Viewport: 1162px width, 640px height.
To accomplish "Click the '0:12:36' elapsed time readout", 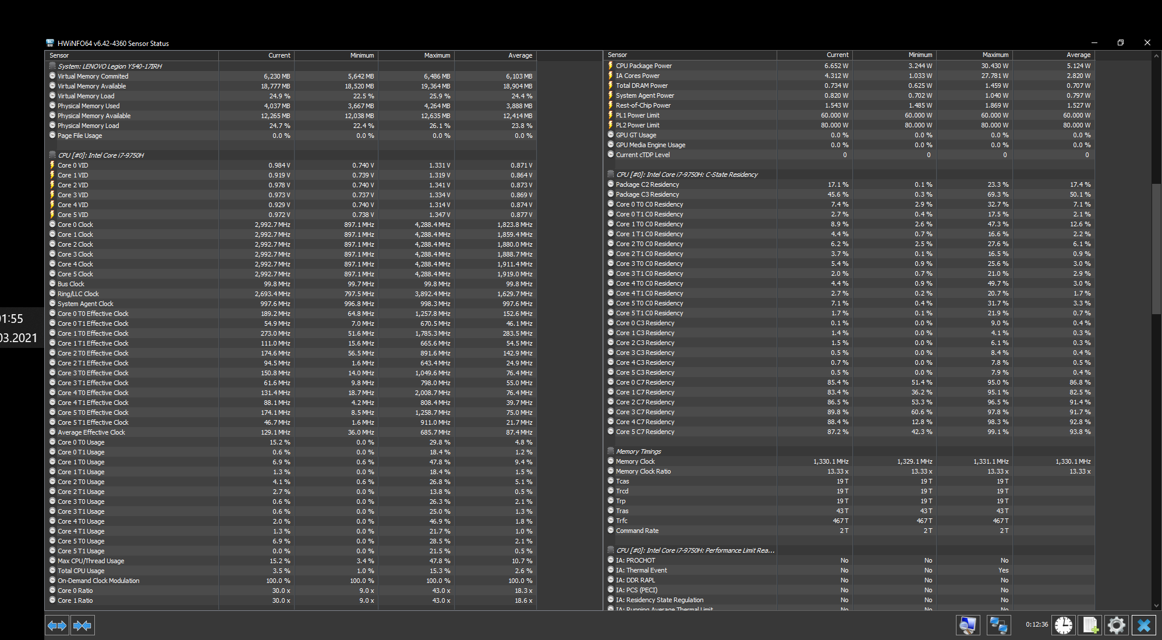I will tap(1037, 624).
